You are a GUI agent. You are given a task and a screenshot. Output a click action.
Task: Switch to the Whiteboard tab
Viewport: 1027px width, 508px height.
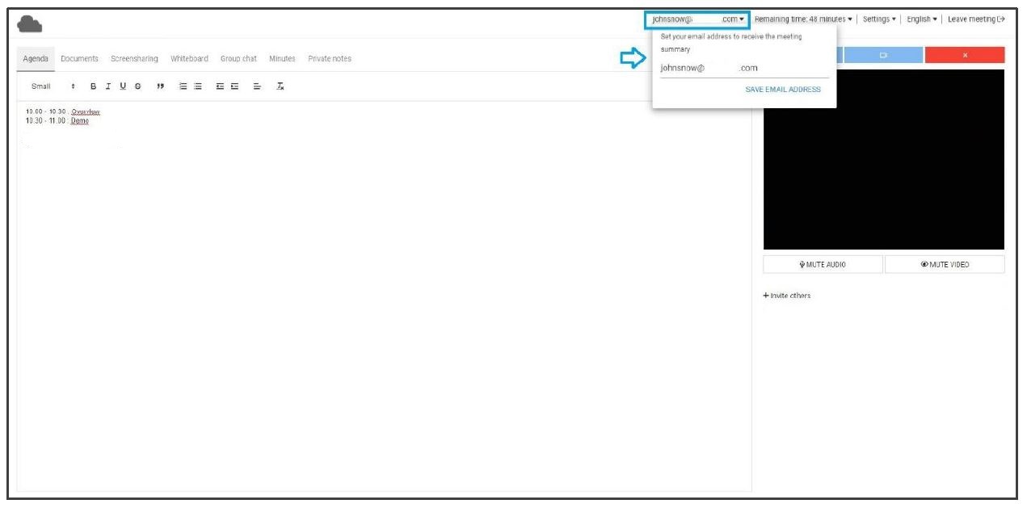click(x=189, y=59)
